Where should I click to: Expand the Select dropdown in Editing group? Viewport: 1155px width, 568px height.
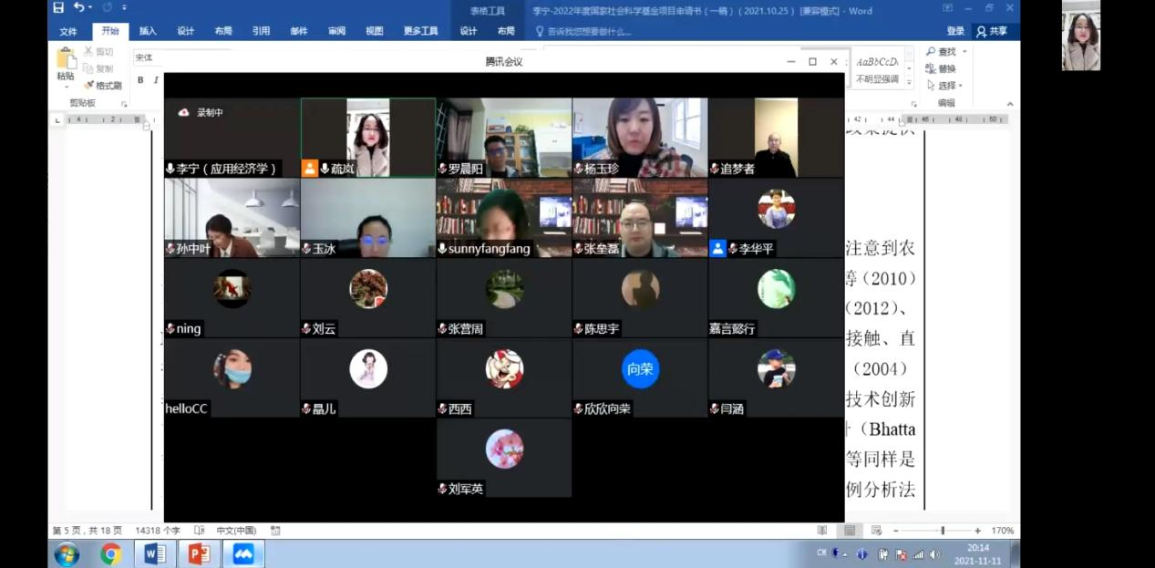coord(961,86)
